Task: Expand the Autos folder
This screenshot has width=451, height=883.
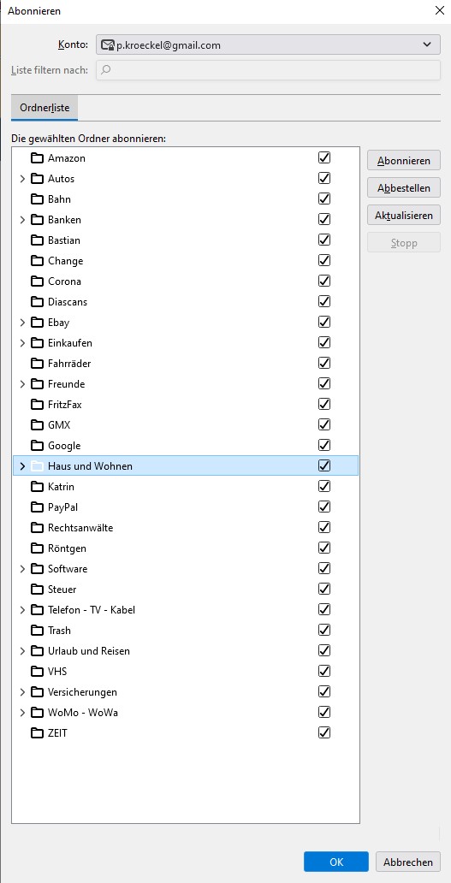Action: click(22, 179)
